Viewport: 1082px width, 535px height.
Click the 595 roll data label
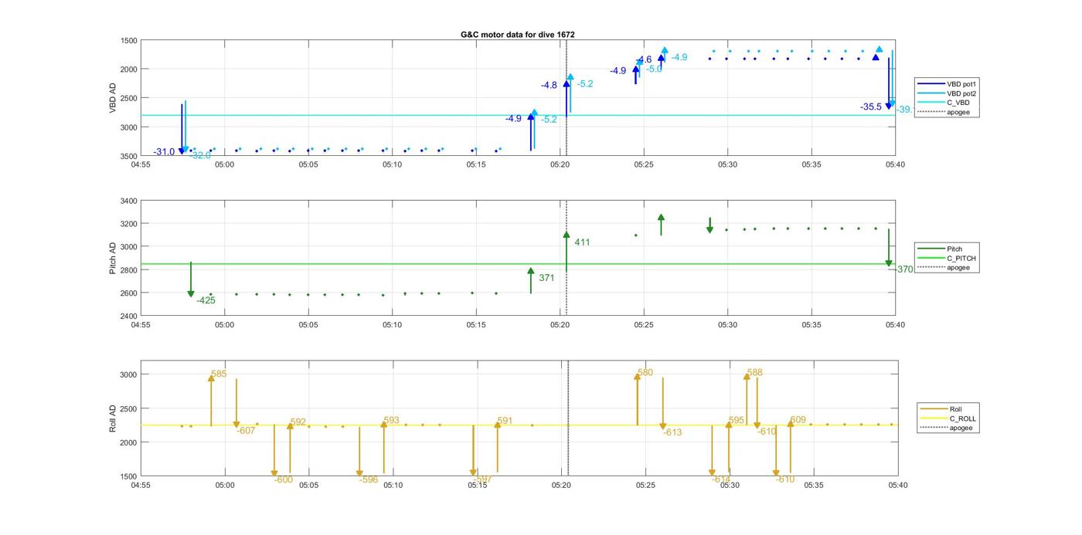point(737,421)
